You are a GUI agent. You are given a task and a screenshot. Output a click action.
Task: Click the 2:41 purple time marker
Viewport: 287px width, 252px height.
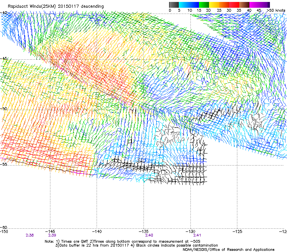point(197,235)
